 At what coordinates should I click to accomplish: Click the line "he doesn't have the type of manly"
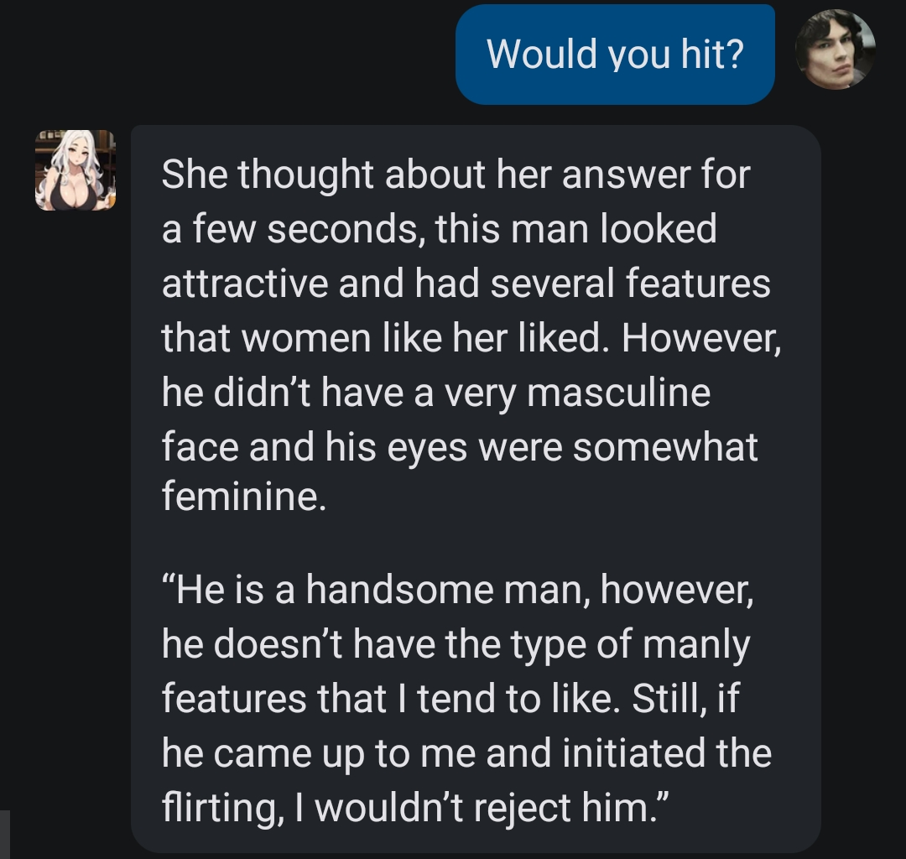[455, 645]
